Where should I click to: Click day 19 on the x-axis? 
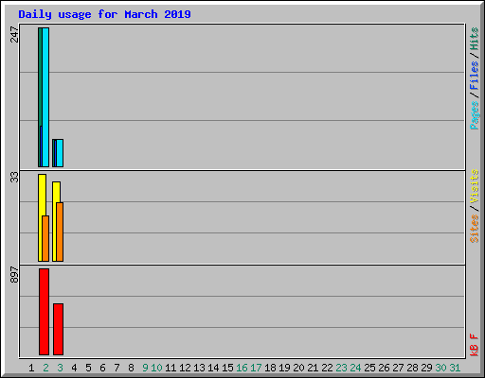284,368
